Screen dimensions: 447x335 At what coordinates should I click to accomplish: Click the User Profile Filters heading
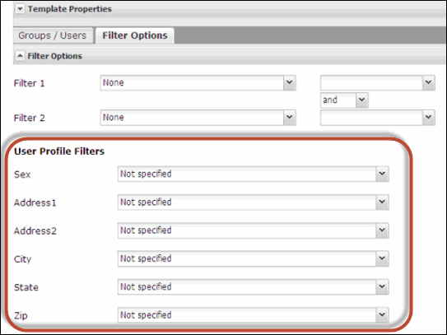point(59,151)
